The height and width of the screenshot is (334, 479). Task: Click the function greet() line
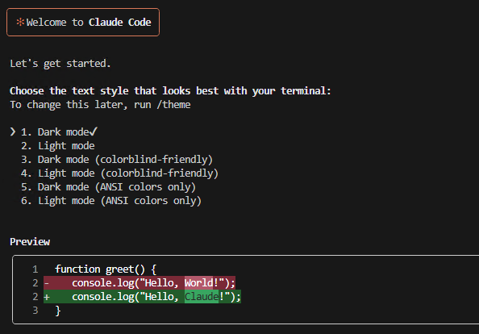point(106,269)
